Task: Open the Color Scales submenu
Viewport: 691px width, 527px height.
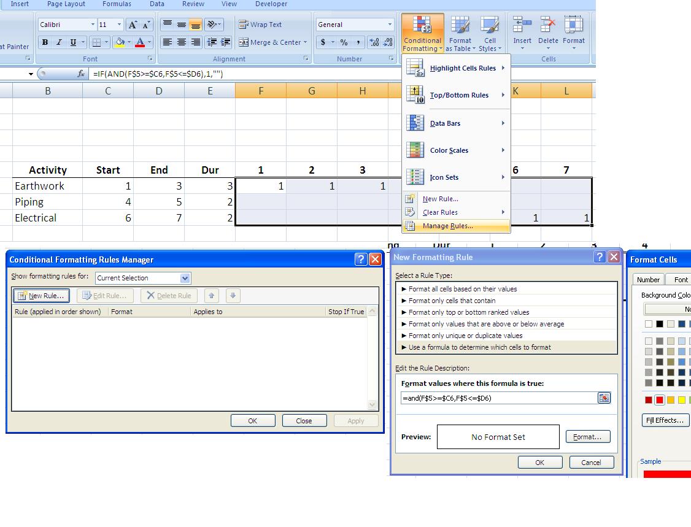Action: point(456,150)
